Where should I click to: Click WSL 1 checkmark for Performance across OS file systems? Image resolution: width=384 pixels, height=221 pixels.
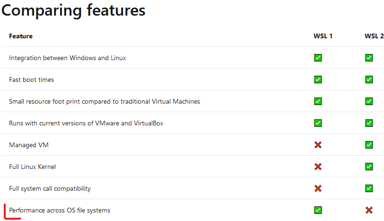pos(318,210)
